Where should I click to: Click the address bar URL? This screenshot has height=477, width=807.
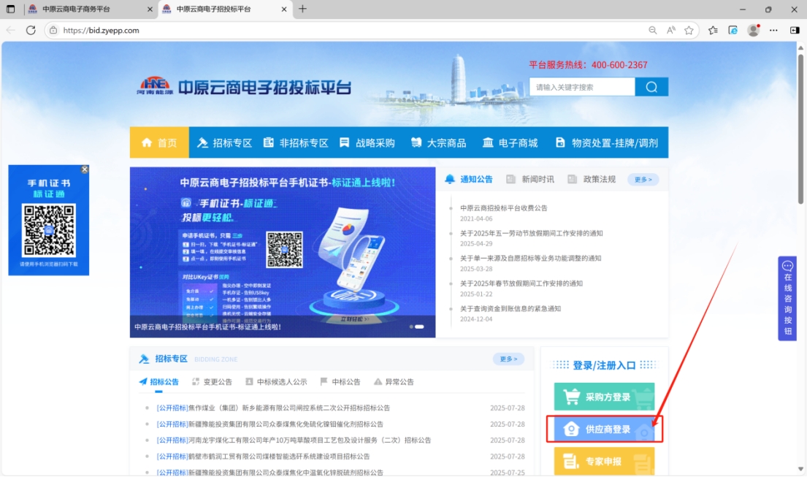click(x=101, y=31)
